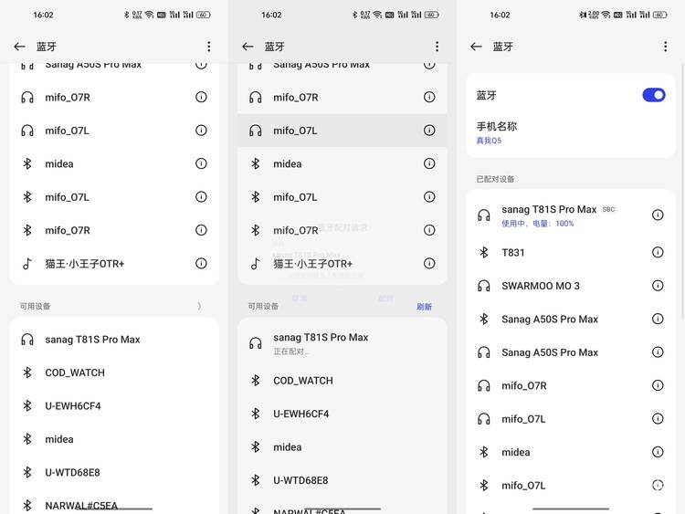Left screen: info for headphone-icon mifo_O7L

coord(201,131)
